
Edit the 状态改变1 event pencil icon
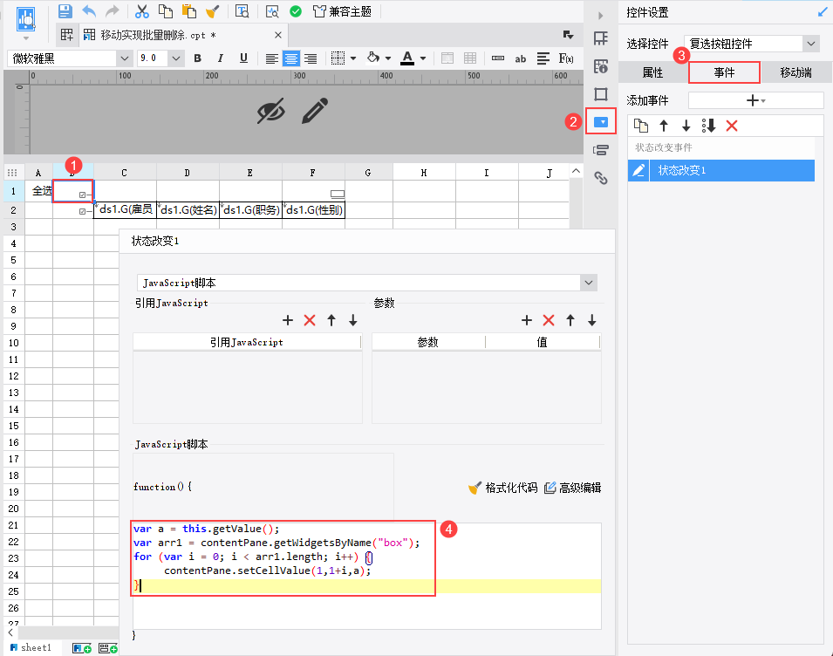[638, 170]
